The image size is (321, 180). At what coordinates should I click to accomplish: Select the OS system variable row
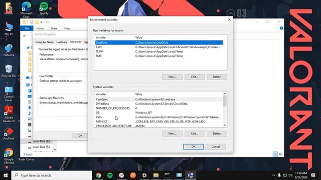(x=158, y=112)
